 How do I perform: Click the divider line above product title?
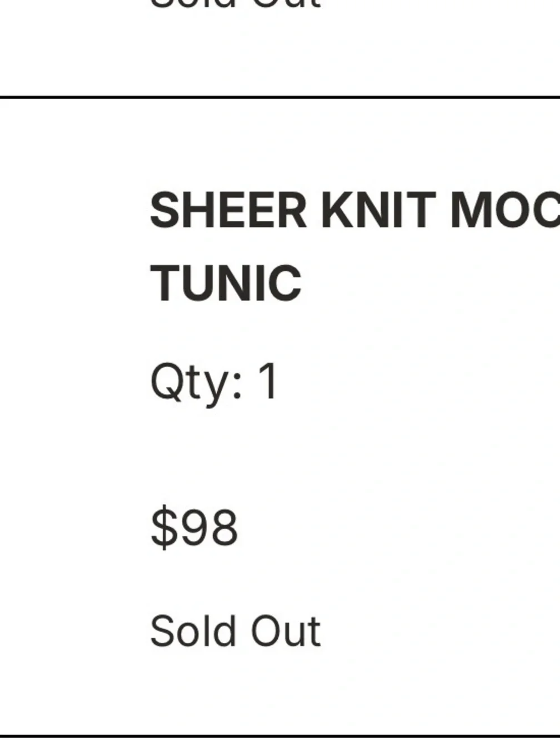[280, 98]
